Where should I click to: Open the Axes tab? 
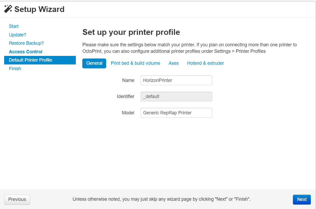[x=173, y=63]
